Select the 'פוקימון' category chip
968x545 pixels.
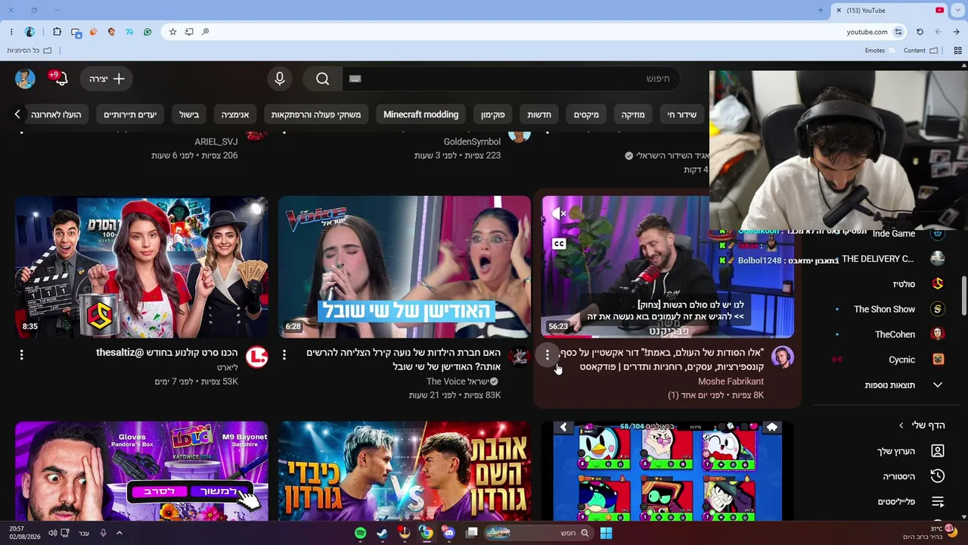(x=493, y=114)
